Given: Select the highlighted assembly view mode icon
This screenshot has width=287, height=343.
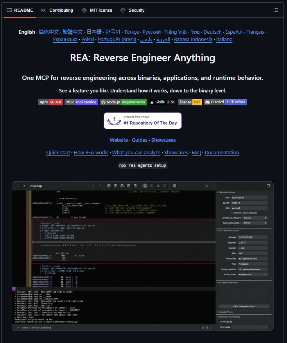Looking at the screenshot, I should point(145,186).
